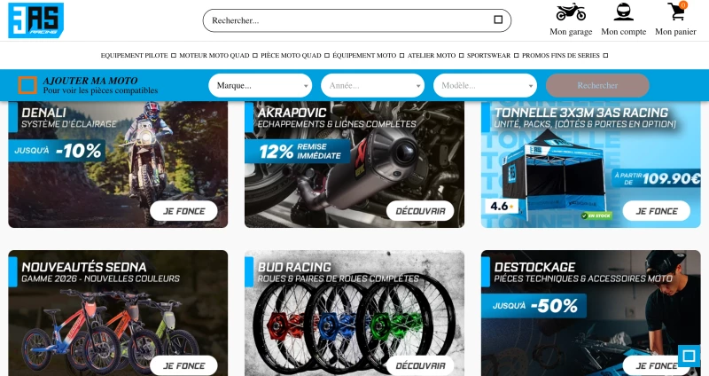Viewport: 709px width, 376px height.
Task: Open Mon compte helmet icon
Action: pos(624,12)
